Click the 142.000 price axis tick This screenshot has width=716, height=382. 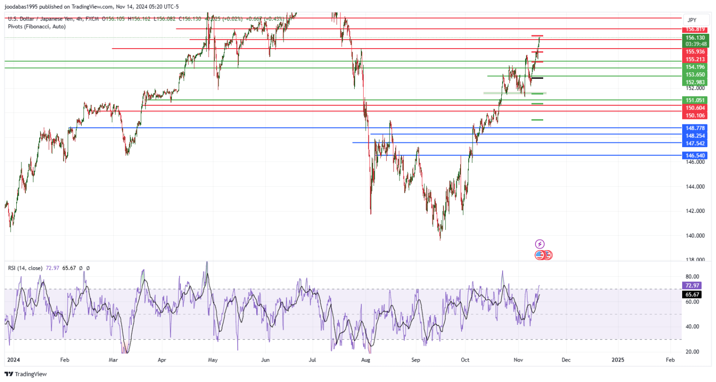tap(695, 211)
